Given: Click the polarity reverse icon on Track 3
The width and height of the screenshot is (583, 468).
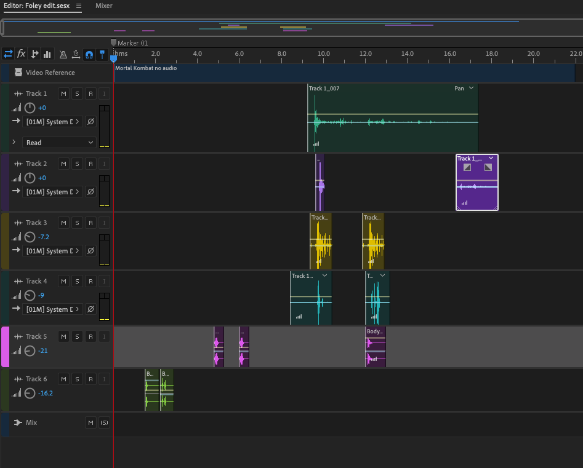Looking at the screenshot, I should (90, 251).
